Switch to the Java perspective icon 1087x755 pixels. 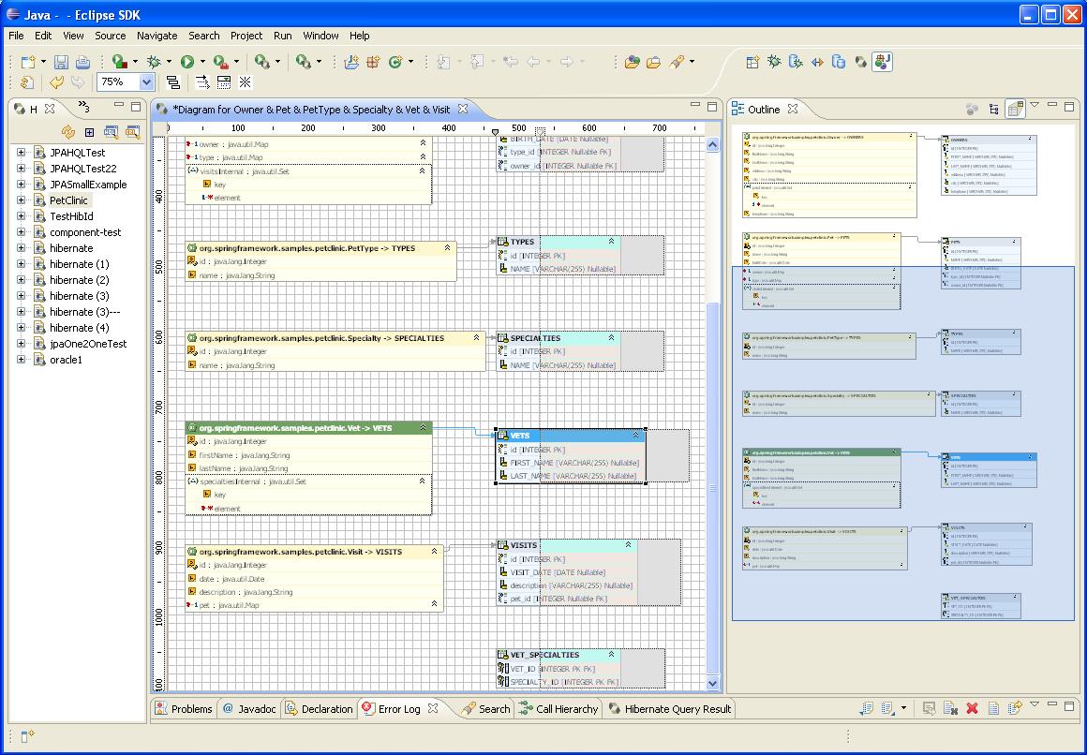click(882, 63)
